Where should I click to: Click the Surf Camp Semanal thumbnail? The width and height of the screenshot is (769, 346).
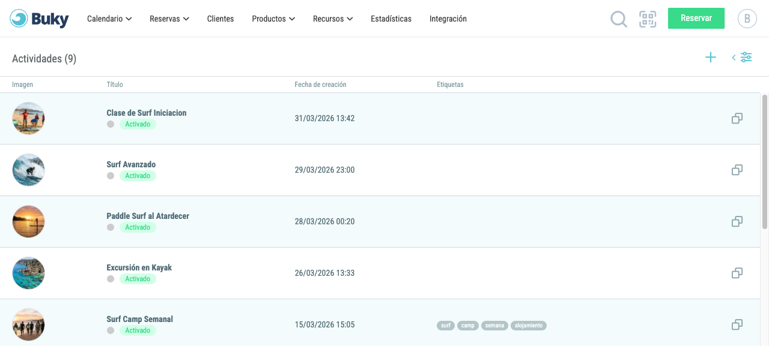(28, 324)
